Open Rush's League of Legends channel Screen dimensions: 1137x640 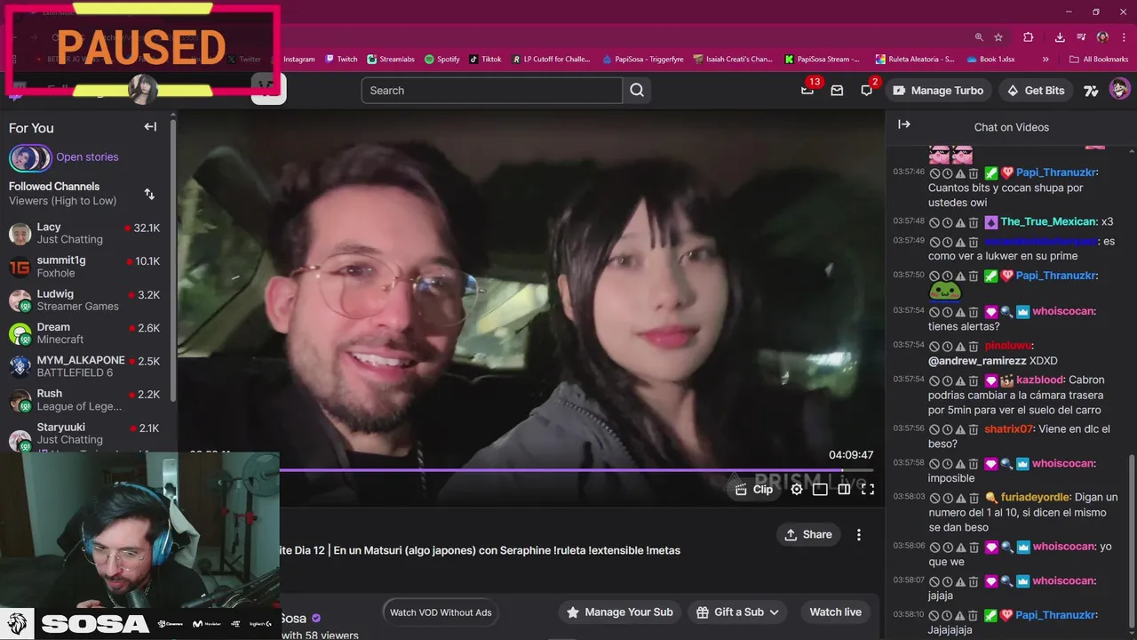click(x=85, y=400)
